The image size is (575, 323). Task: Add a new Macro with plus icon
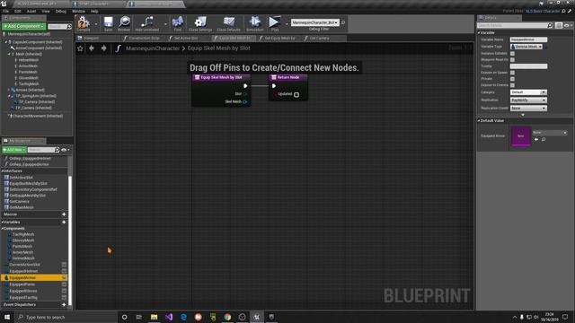pos(64,214)
